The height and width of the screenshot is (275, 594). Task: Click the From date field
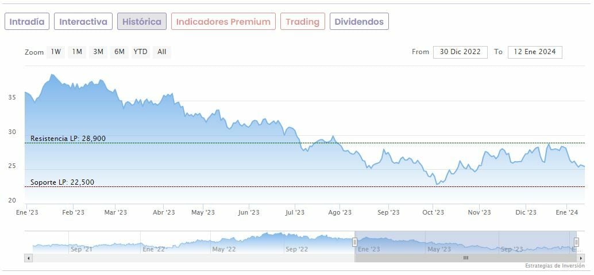[460, 52]
